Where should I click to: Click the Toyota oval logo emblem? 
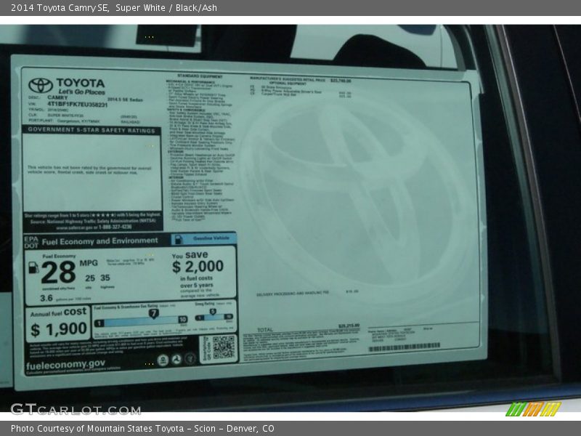pyautogui.click(x=41, y=85)
